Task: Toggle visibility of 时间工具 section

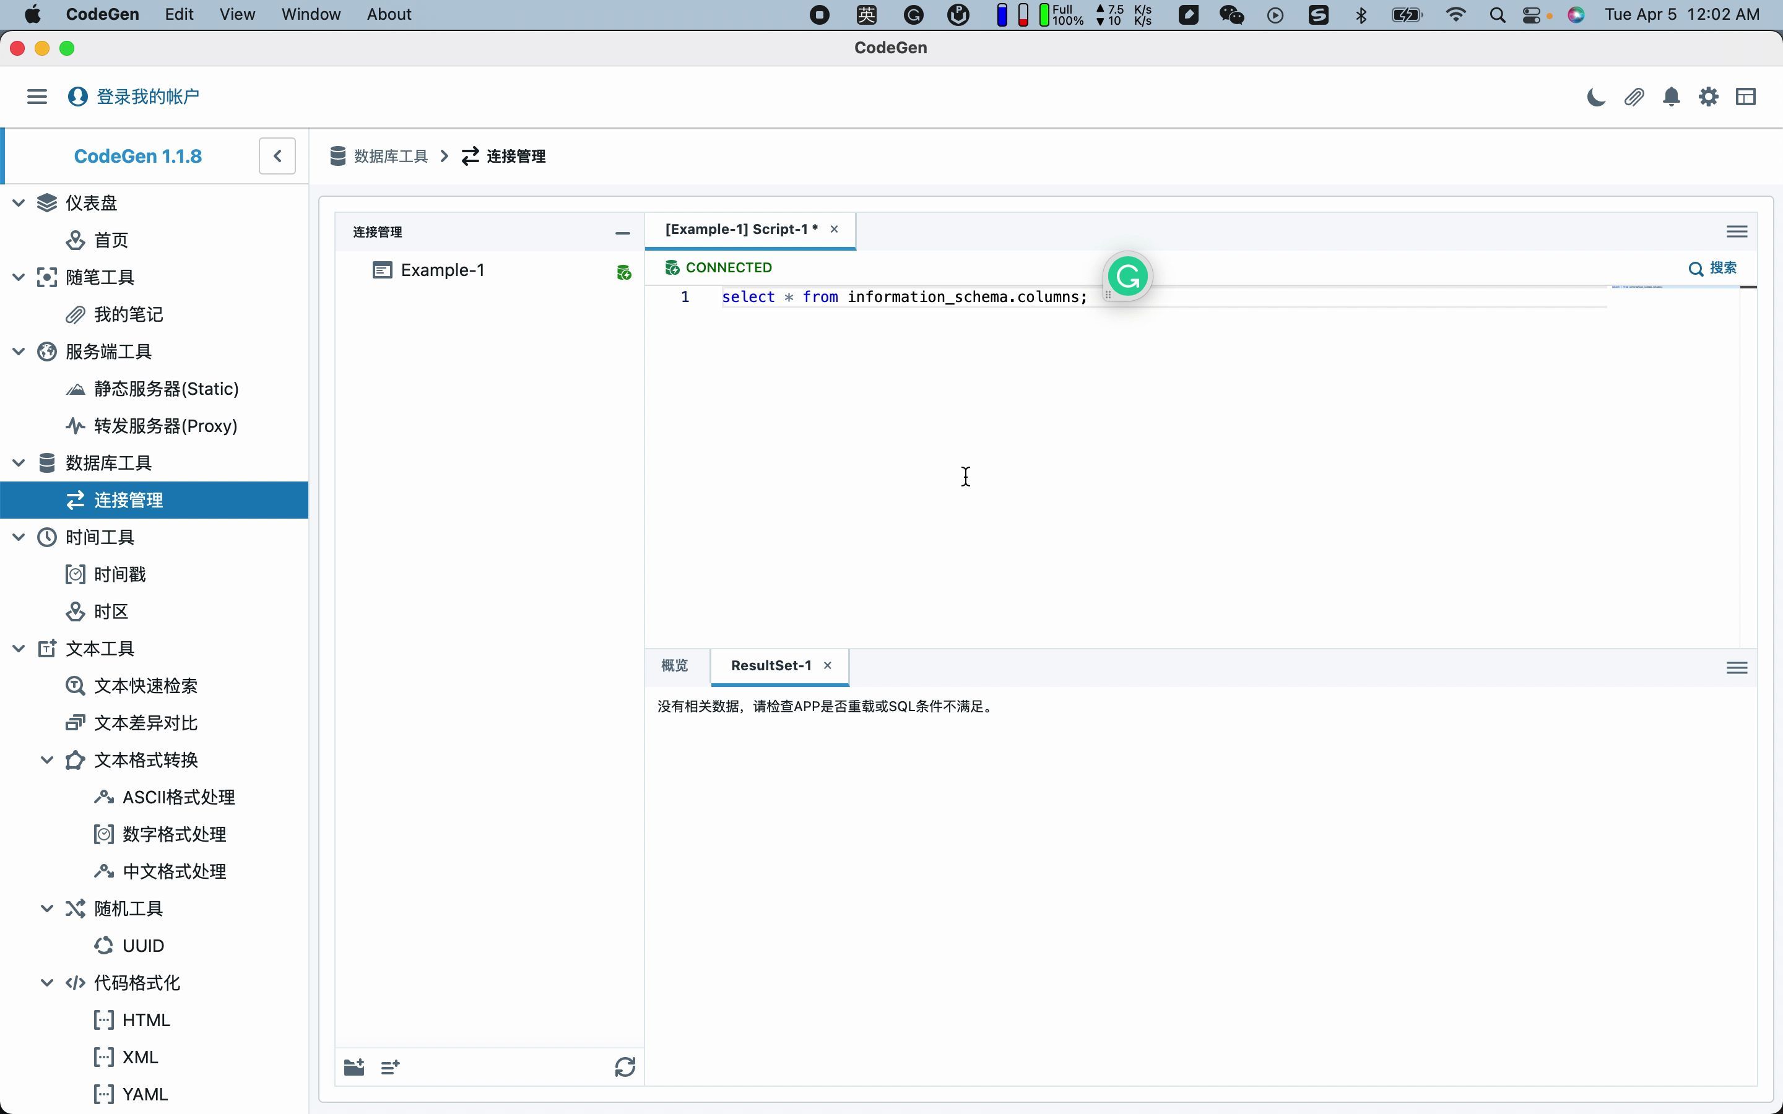Action: [18, 537]
